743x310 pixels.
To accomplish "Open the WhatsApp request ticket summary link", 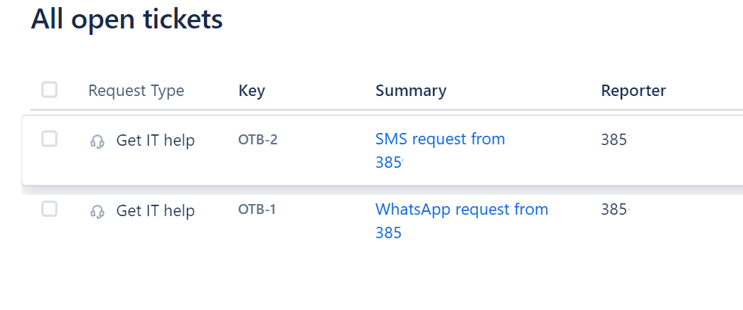I will click(461, 210).
